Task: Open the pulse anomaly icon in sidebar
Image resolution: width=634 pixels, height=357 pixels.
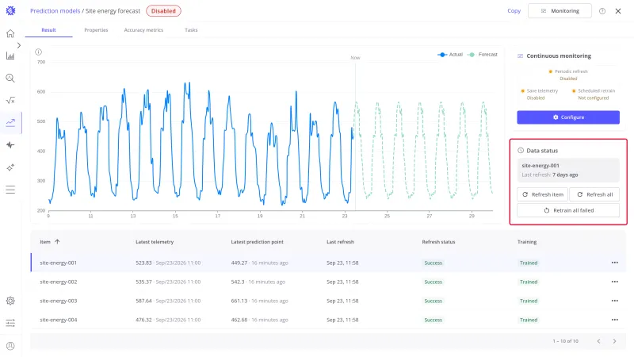Action: [10, 145]
